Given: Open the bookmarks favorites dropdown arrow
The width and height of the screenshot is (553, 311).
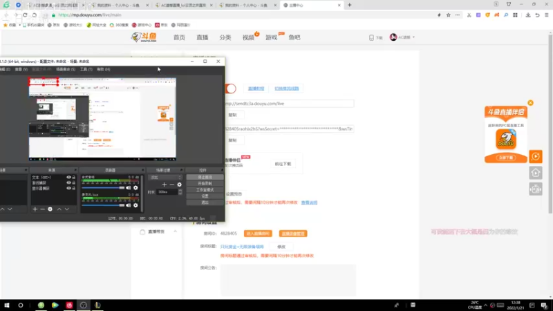Looking at the screenshot, I should (x=19, y=25).
